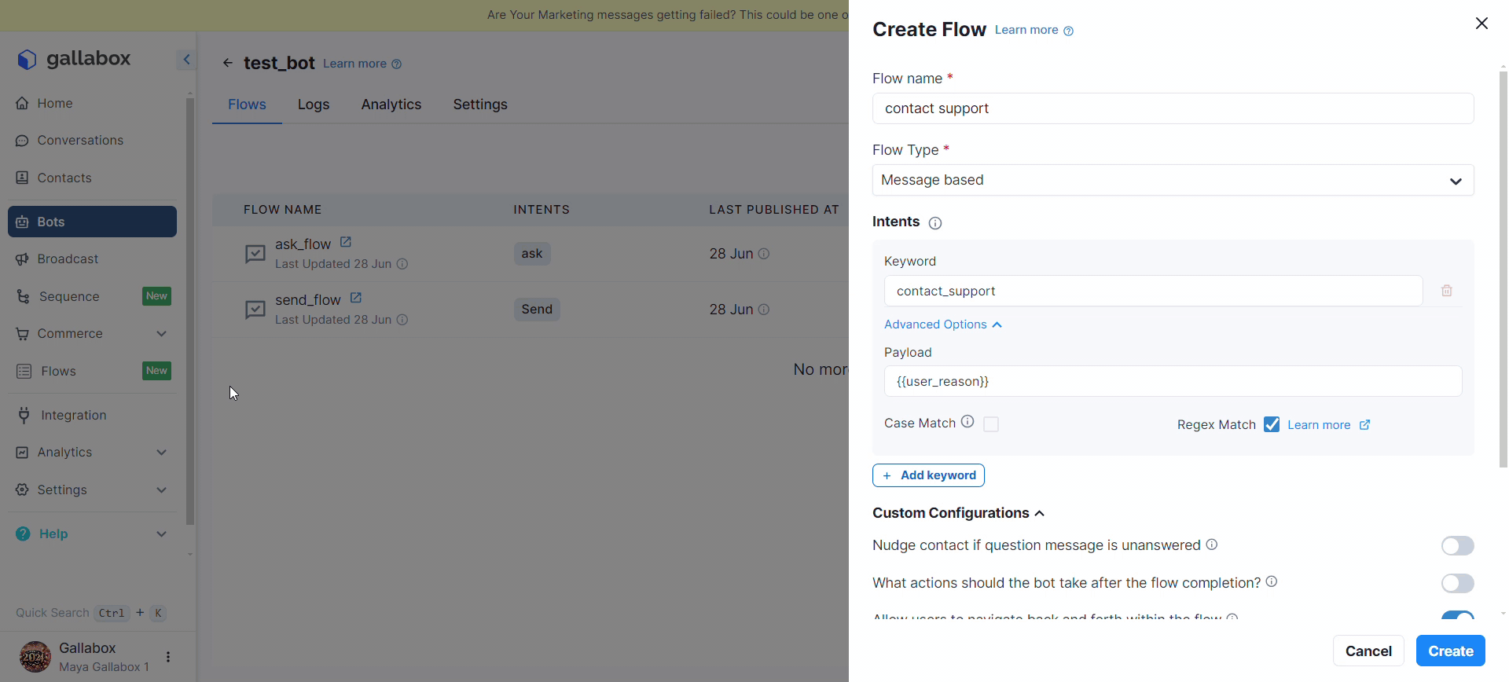Click the external link icon next to Regex Match

point(1364,425)
